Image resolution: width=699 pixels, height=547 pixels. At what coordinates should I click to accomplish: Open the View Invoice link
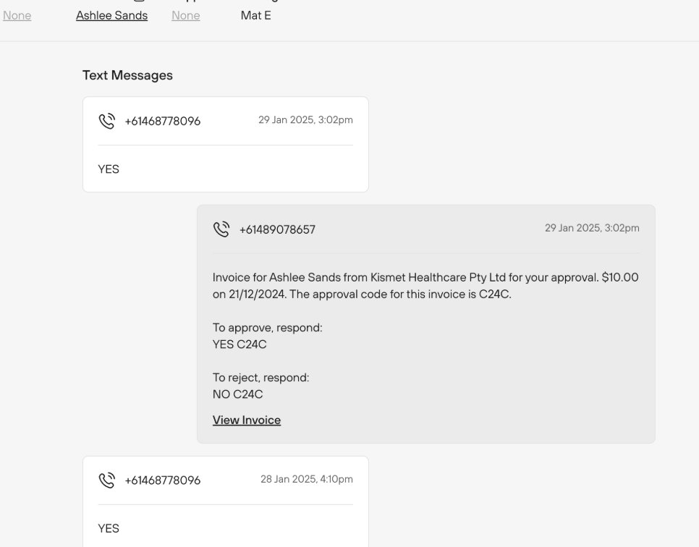pyautogui.click(x=247, y=420)
